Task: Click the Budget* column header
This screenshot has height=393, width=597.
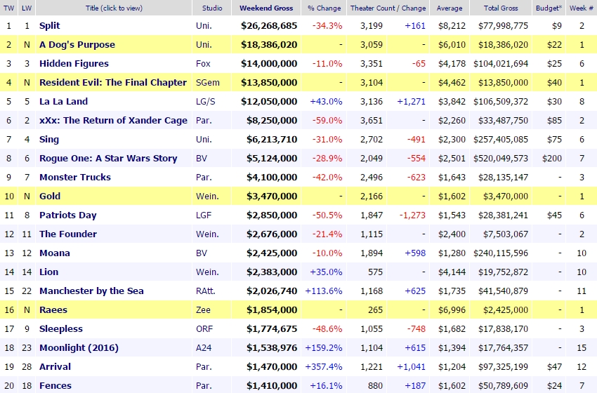Action: point(549,8)
